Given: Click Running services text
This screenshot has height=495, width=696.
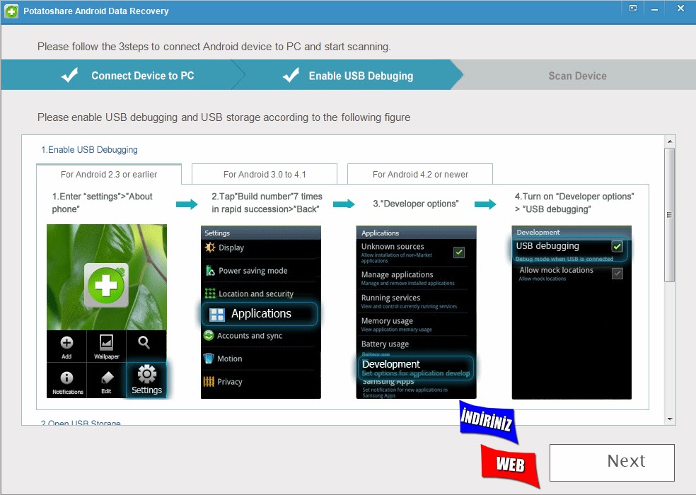Looking at the screenshot, I should [x=390, y=298].
